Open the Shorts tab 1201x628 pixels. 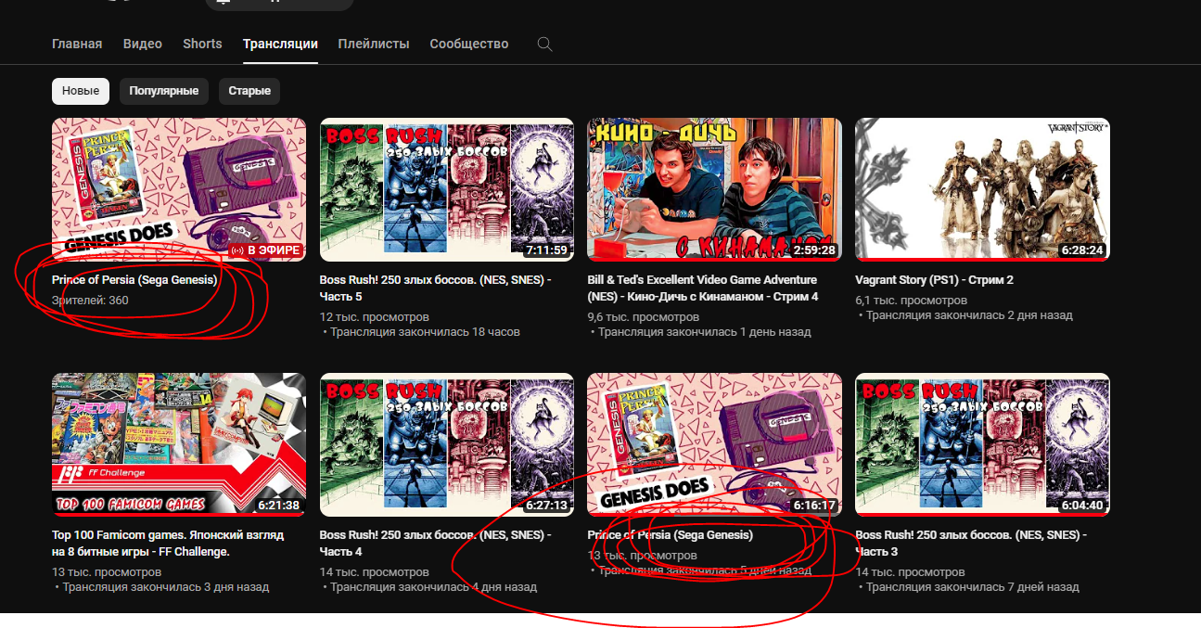[x=202, y=44]
